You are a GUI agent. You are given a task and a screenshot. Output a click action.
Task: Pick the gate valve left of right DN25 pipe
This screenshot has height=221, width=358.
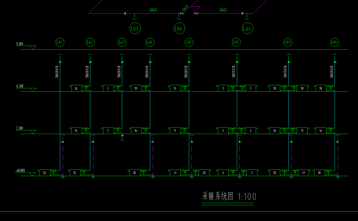coord(196,13)
